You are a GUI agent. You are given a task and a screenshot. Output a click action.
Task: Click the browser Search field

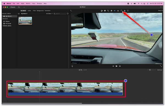coord(60,13)
